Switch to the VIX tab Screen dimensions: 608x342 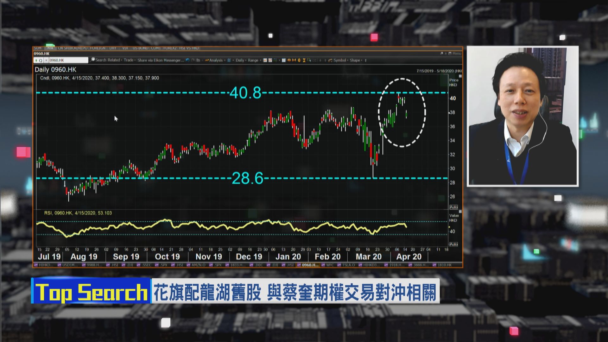[125, 48]
